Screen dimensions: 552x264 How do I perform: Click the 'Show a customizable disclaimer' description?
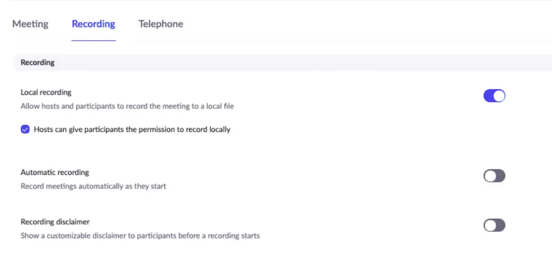tap(140, 235)
